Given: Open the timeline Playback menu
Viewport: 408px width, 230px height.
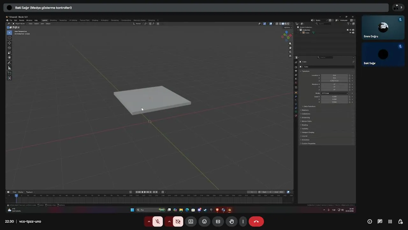Looking at the screenshot, I should [x=30, y=192].
